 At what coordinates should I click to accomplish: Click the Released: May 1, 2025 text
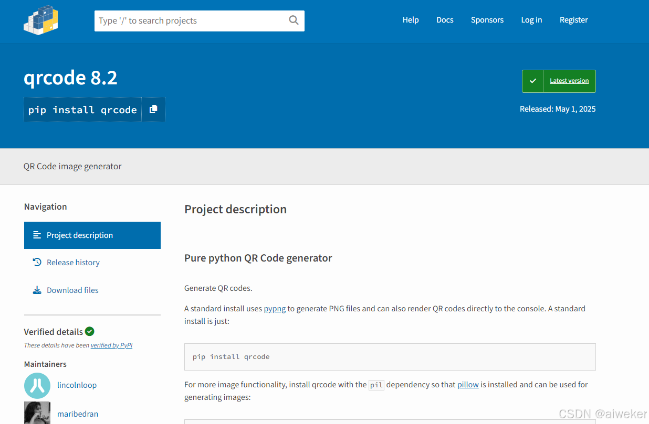tap(558, 109)
